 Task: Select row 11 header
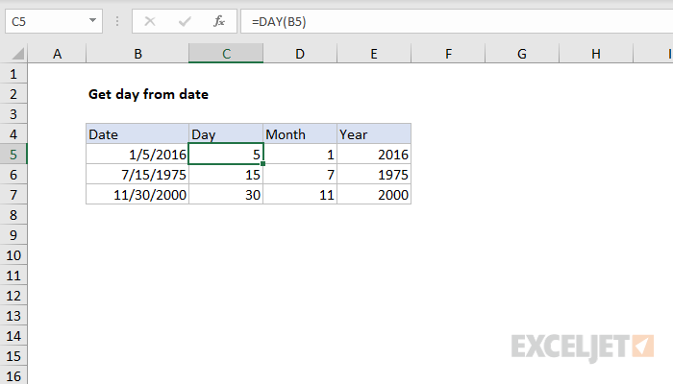tap(13, 276)
